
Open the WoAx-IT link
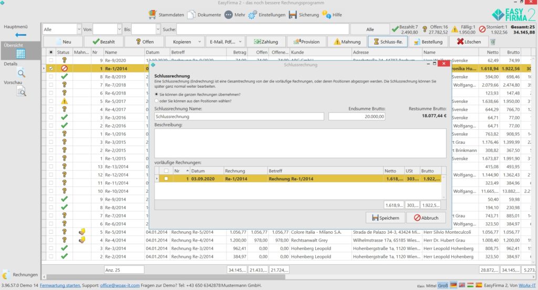point(526,285)
